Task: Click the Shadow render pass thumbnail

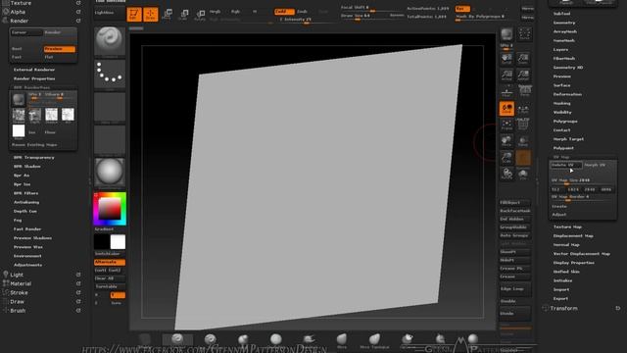Action: (x=51, y=115)
